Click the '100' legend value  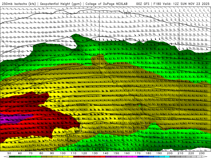pyautogui.click(x=63, y=153)
